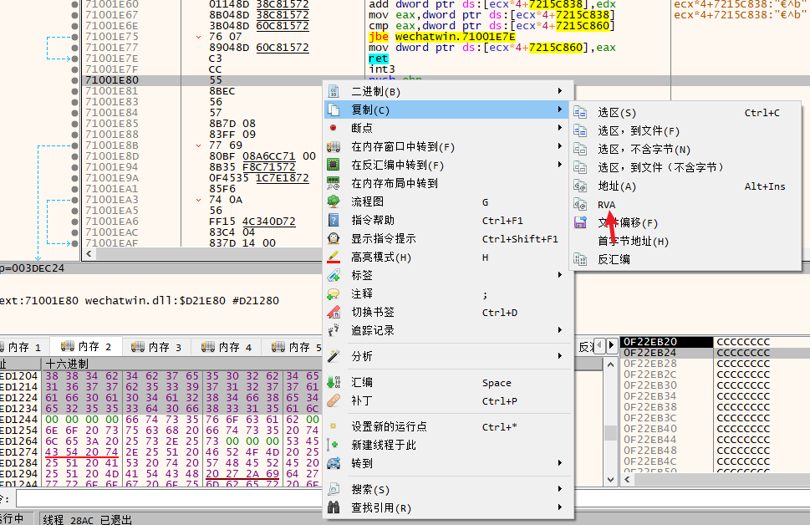Click the 汇编 assemble icon
Image resolution: width=810 pixels, height=525 pixels.
coord(334,382)
